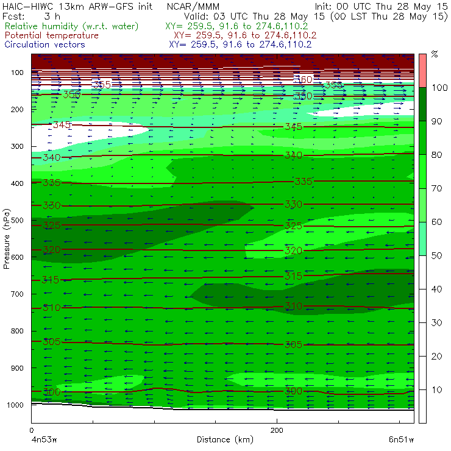Click the darkest green 90–100% colorbar segment
Viewport: 451px width, 451px height.
point(422,104)
